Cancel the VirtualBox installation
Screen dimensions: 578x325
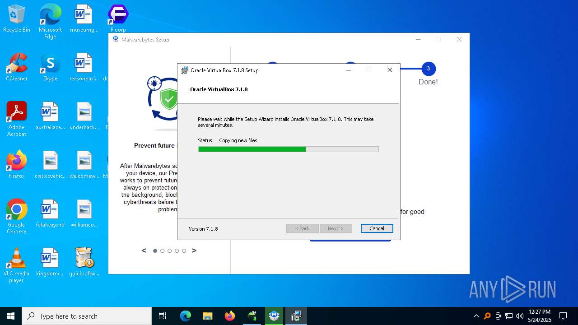(x=377, y=228)
